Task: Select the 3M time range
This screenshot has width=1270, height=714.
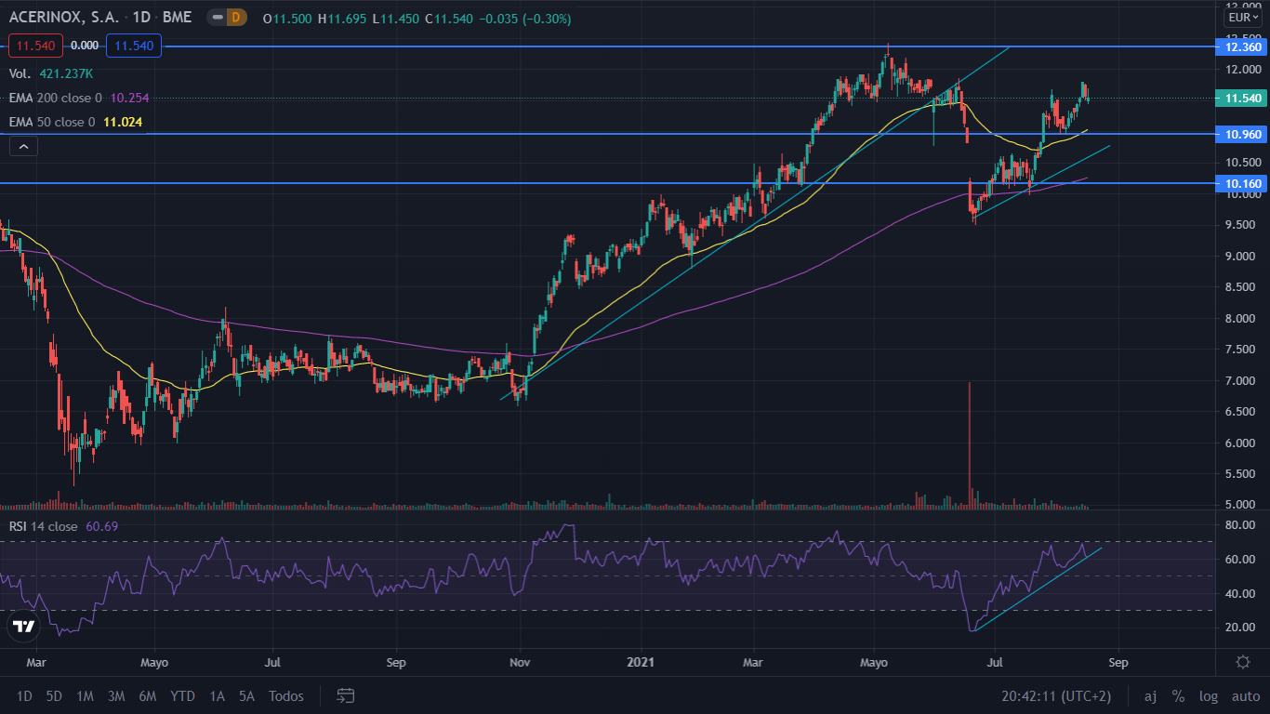Action: click(116, 695)
